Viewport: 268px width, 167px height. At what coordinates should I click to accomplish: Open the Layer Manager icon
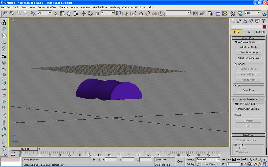[x=210, y=14]
